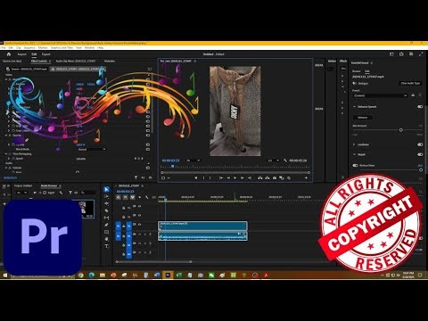The width and height of the screenshot is (428, 321).
Task: Click the Enhance button
Action: coord(362,118)
